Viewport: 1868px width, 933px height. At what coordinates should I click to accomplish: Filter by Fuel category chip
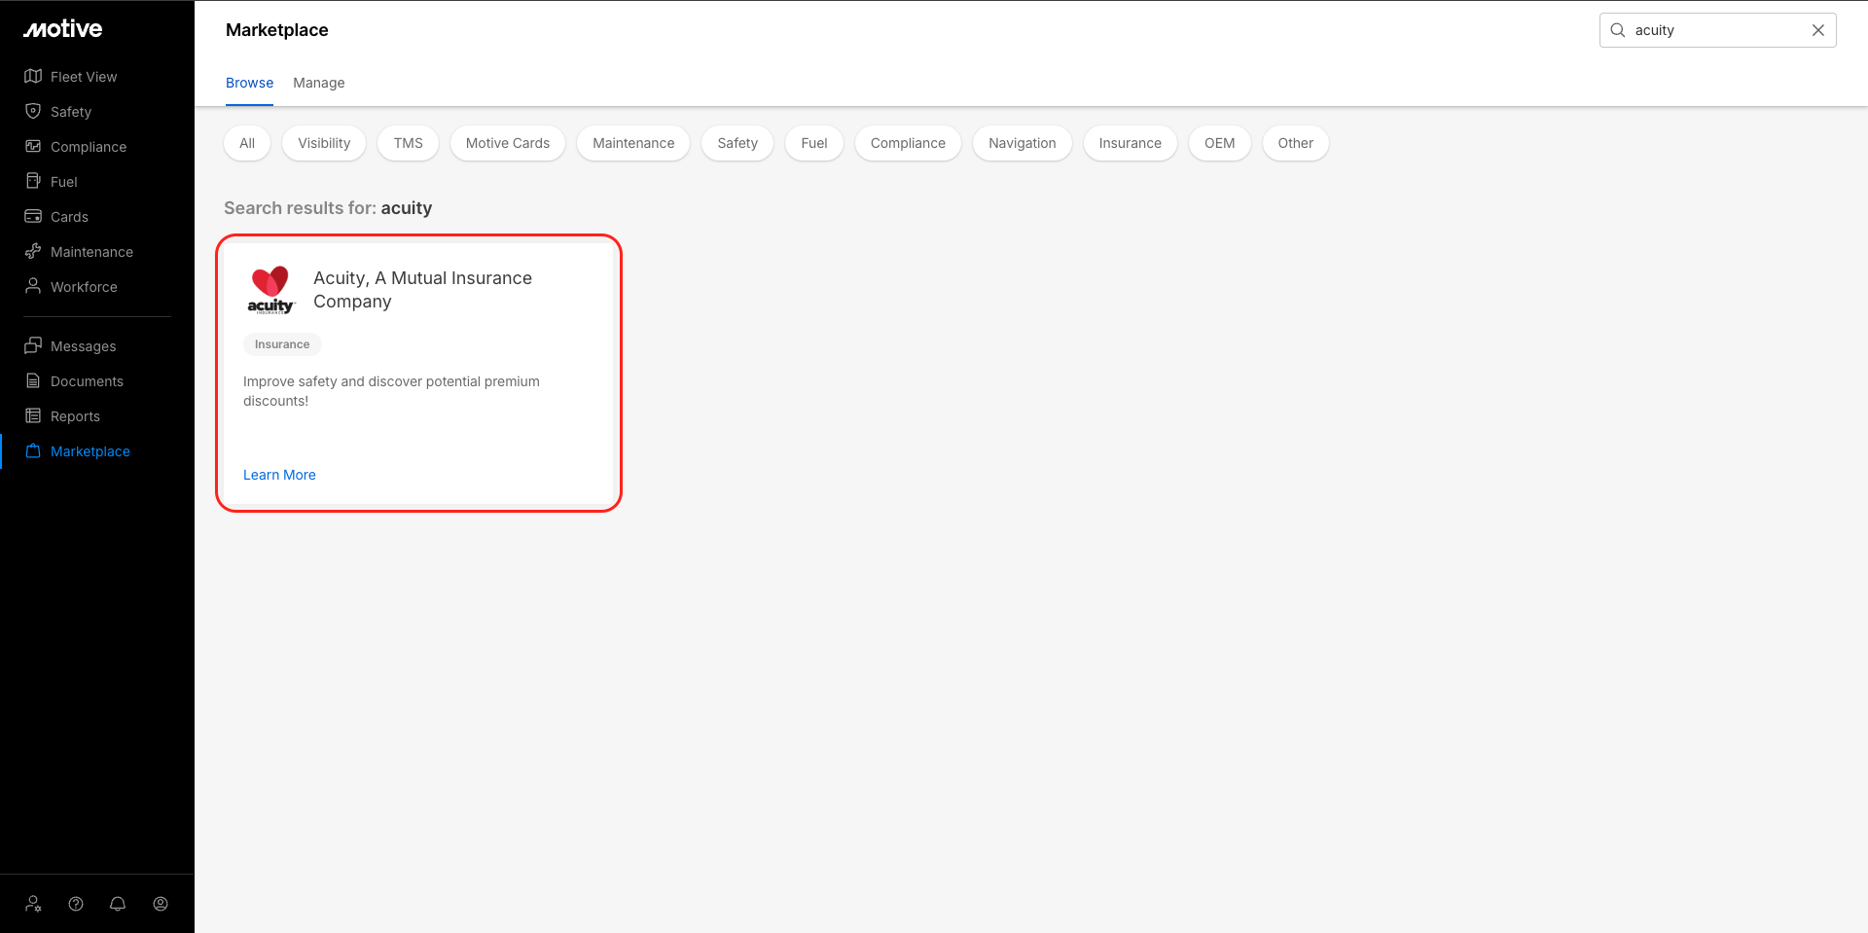pyautogui.click(x=814, y=143)
